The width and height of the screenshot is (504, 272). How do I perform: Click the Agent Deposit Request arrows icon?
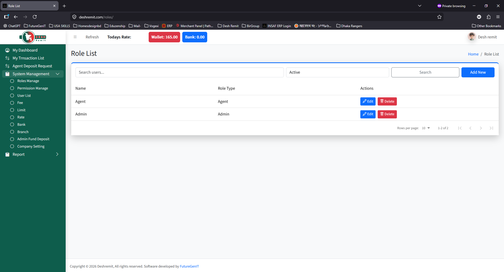(x=7, y=66)
